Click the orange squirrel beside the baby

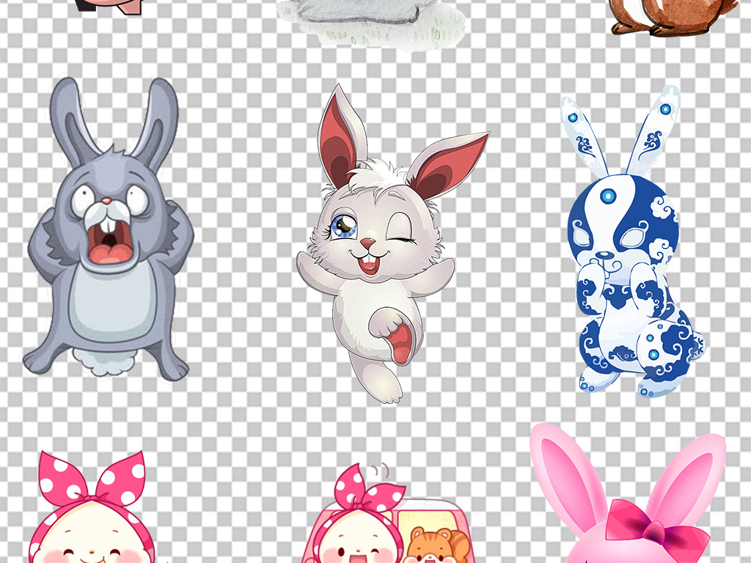[x=429, y=546]
